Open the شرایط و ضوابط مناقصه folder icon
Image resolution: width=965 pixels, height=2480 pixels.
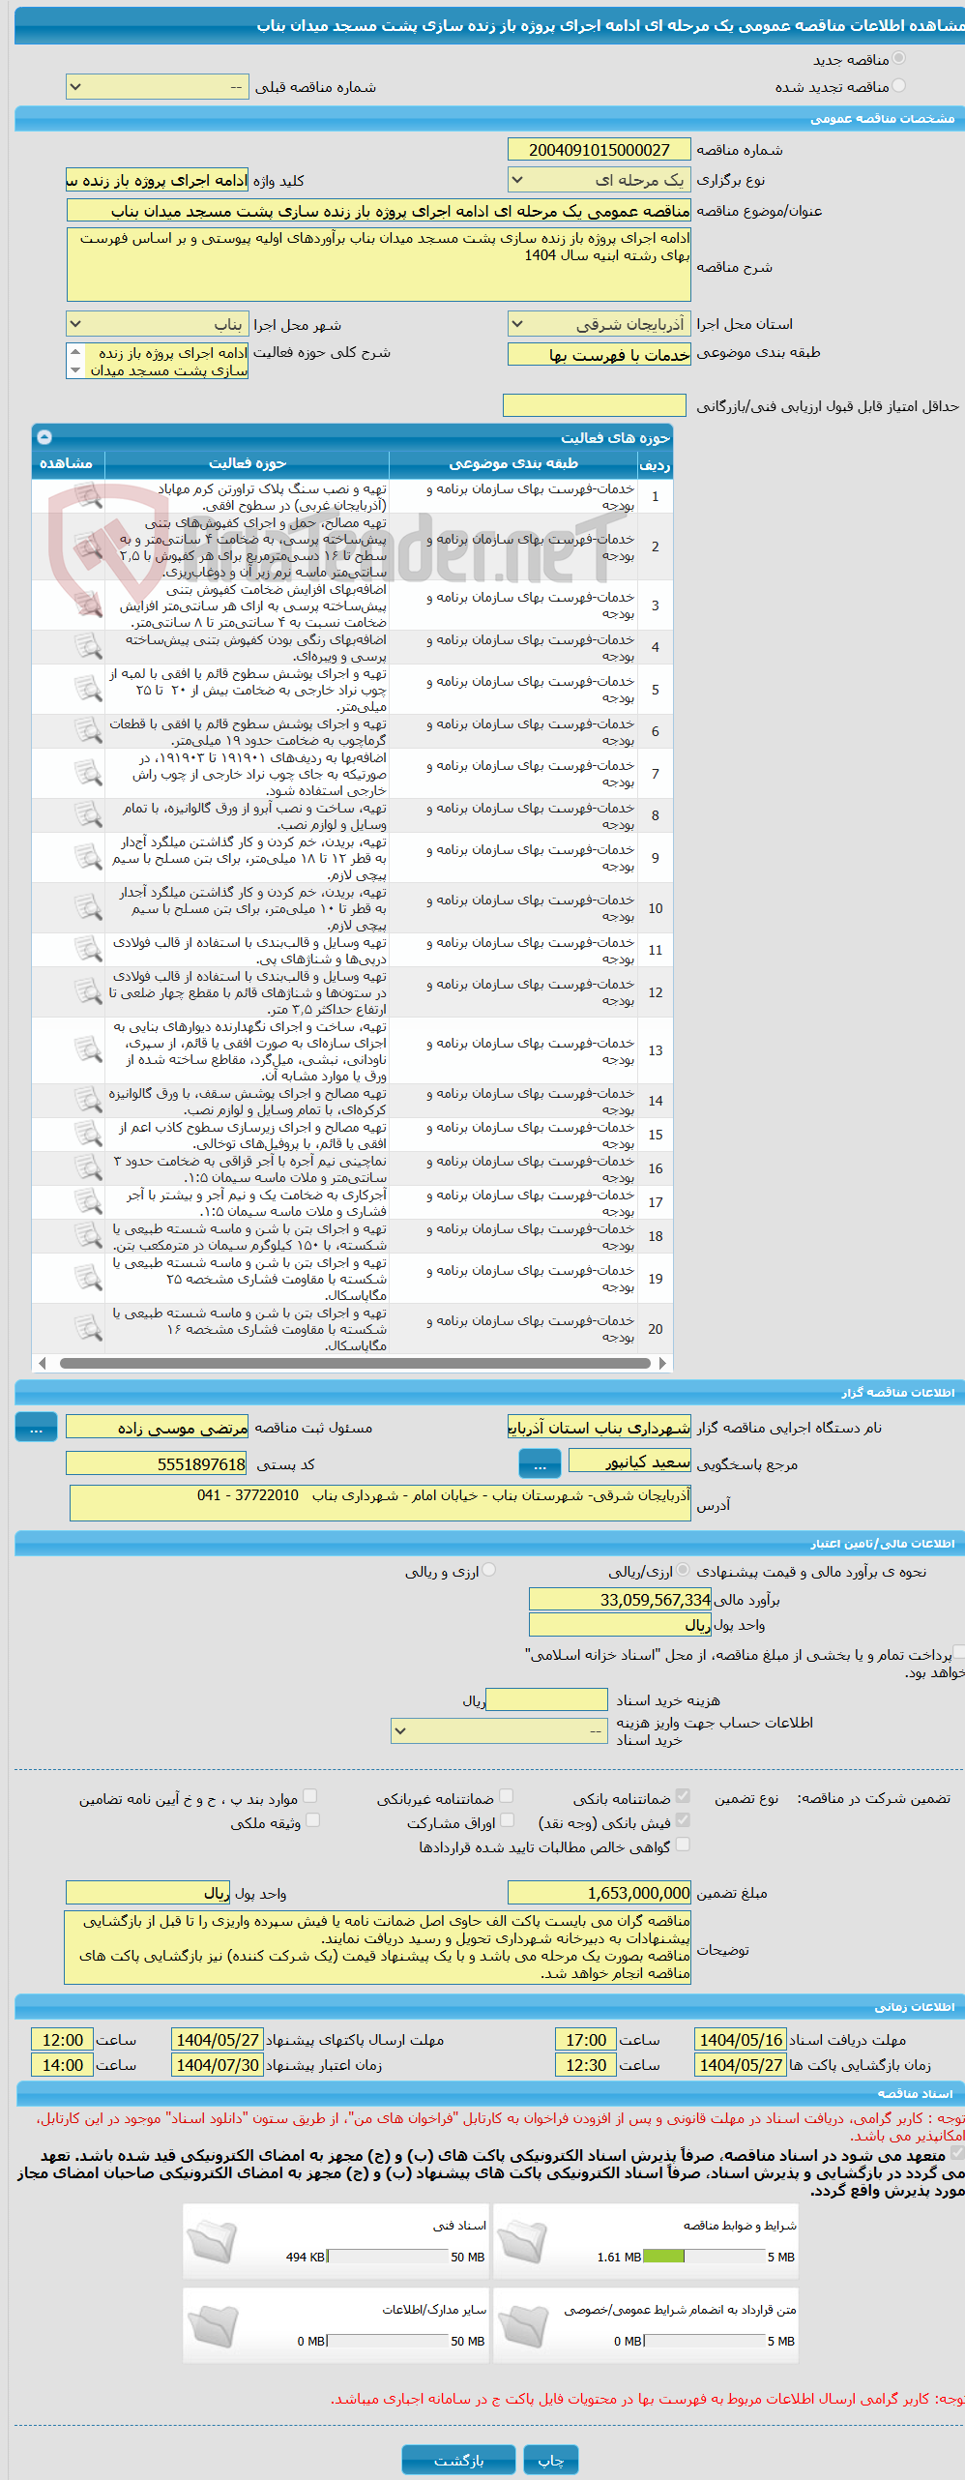(x=523, y=2242)
